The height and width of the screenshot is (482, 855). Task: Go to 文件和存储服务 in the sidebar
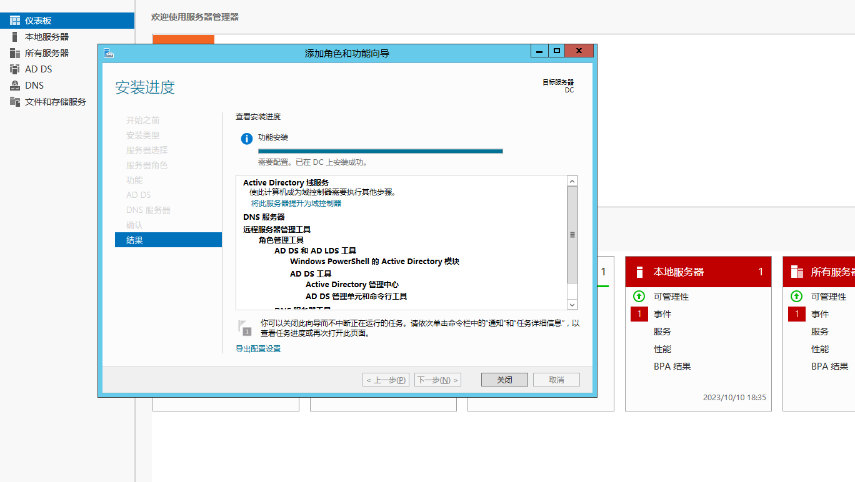(x=67, y=102)
